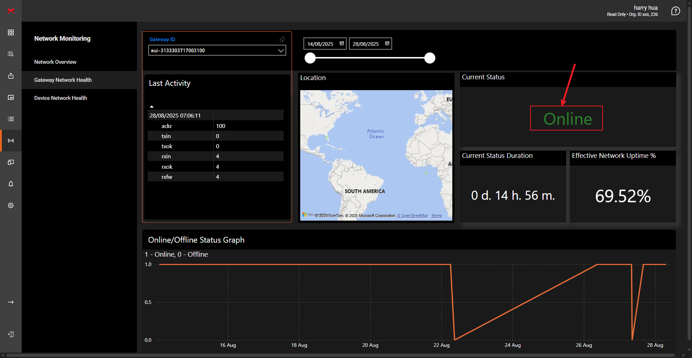The width and height of the screenshot is (692, 358).
Task: Expand sidebar using the right arrow
Action: coord(11,302)
